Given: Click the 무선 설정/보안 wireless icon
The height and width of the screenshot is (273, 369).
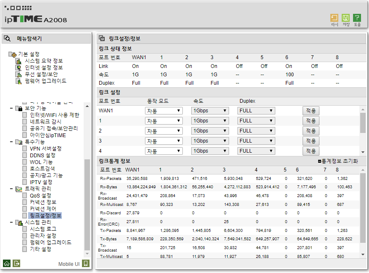Looking at the screenshot, I should point(18,74).
